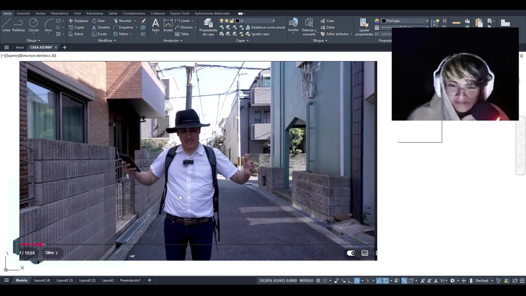Select the Línea drawing tool
Image resolution: width=526 pixels, height=296 pixels.
pos(6,25)
